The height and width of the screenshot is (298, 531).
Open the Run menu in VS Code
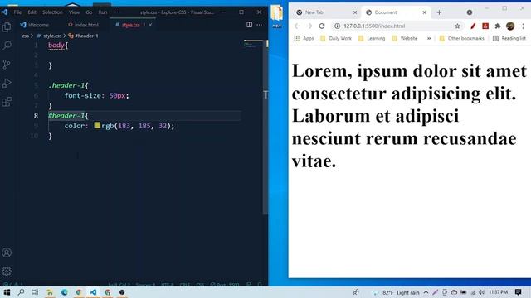click(x=103, y=12)
